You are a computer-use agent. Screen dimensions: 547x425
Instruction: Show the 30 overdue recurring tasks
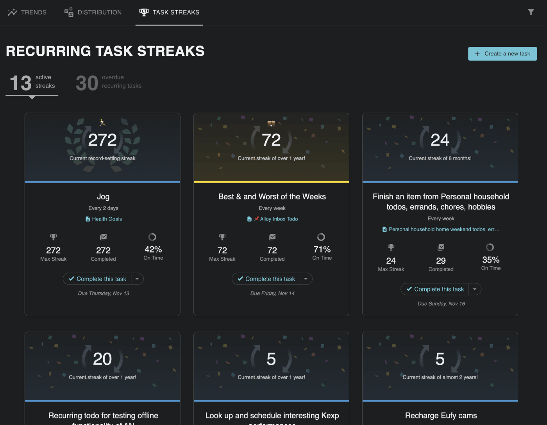tap(109, 82)
